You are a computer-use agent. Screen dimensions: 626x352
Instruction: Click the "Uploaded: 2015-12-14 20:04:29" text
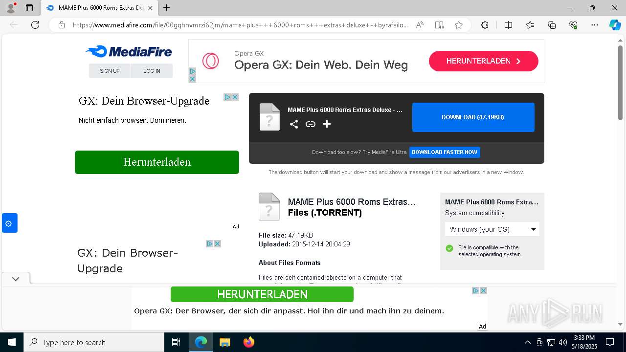click(304, 244)
